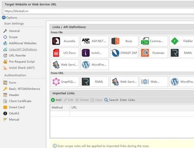The height and width of the screenshot is (148, 194).
Task: Import from Fiddler file
Action: click(182, 41)
